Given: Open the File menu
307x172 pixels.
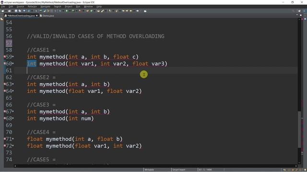Looking at the screenshot, I should 3,6.
